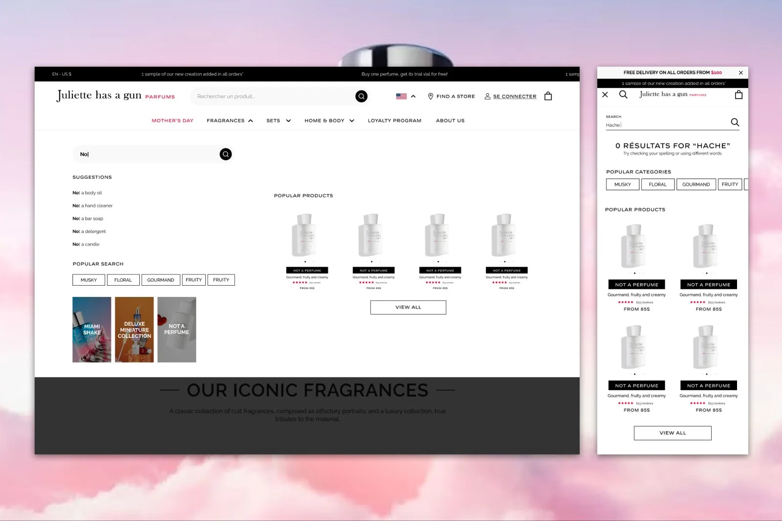Click the account icon next to Se Connecter

pyautogui.click(x=487, y=96)
